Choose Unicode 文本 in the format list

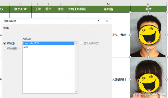[x=49, y=43]
